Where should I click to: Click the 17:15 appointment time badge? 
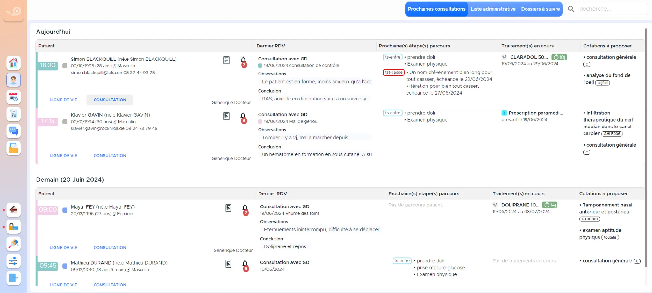pyautogui.click(x=48, y=121)
